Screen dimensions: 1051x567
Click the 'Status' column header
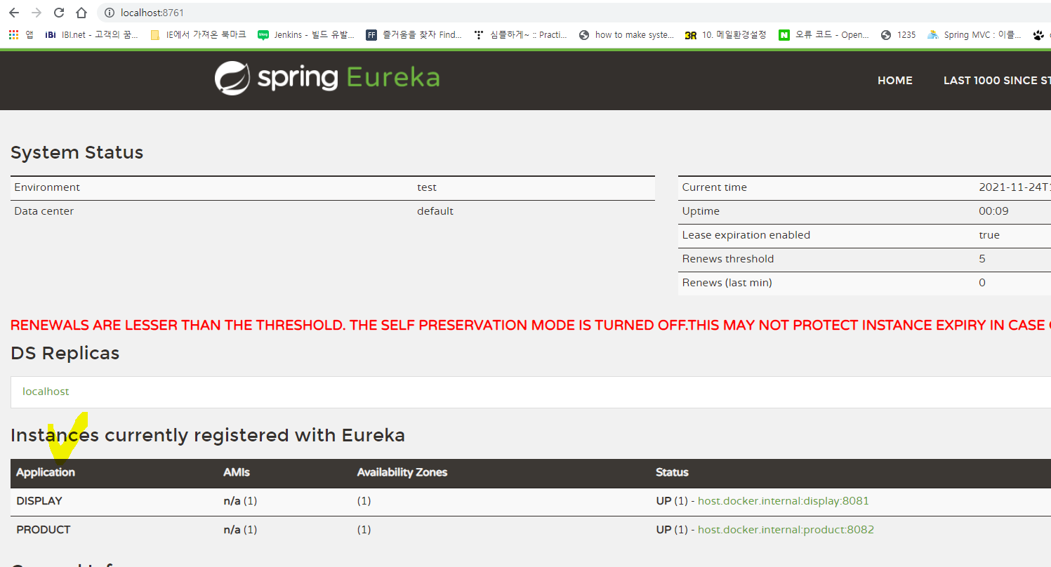(x=672, y=472)
